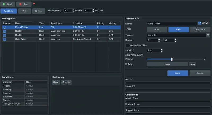This screenshot has width=212, height=115.
Task: Enable the Second condition checkbox
Action: [127, 45]
